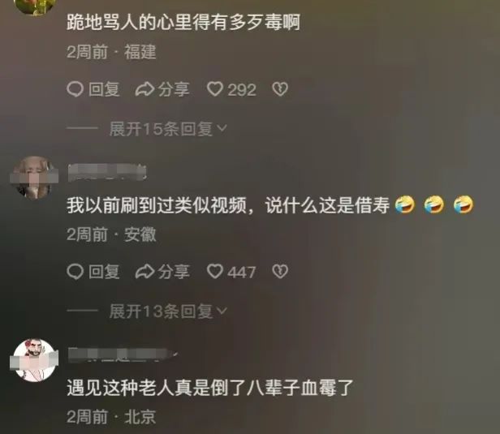The width and height of the screenshot is (500, 434).
Task: Select the comment 遇见这种老人真是倒了八辈子血霉了
Action: 209,388
